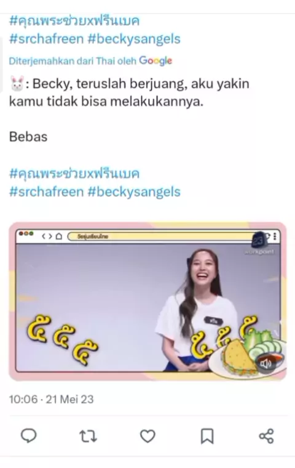
Task: Open the video thumbnail of the laughing girl
Action: click(147, 301)
